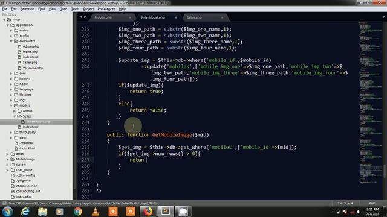The height and width of the screenshot is (217, 387).
Task: Expand the asset folder
Action: point(8,154)
